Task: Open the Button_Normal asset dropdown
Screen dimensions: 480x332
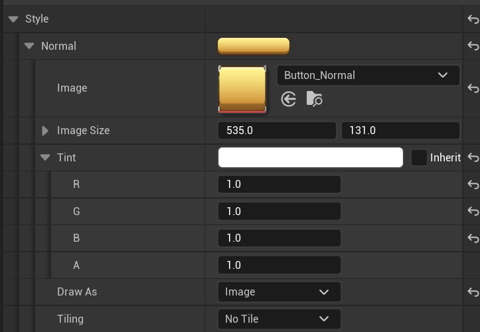Action: pos(368,75)
